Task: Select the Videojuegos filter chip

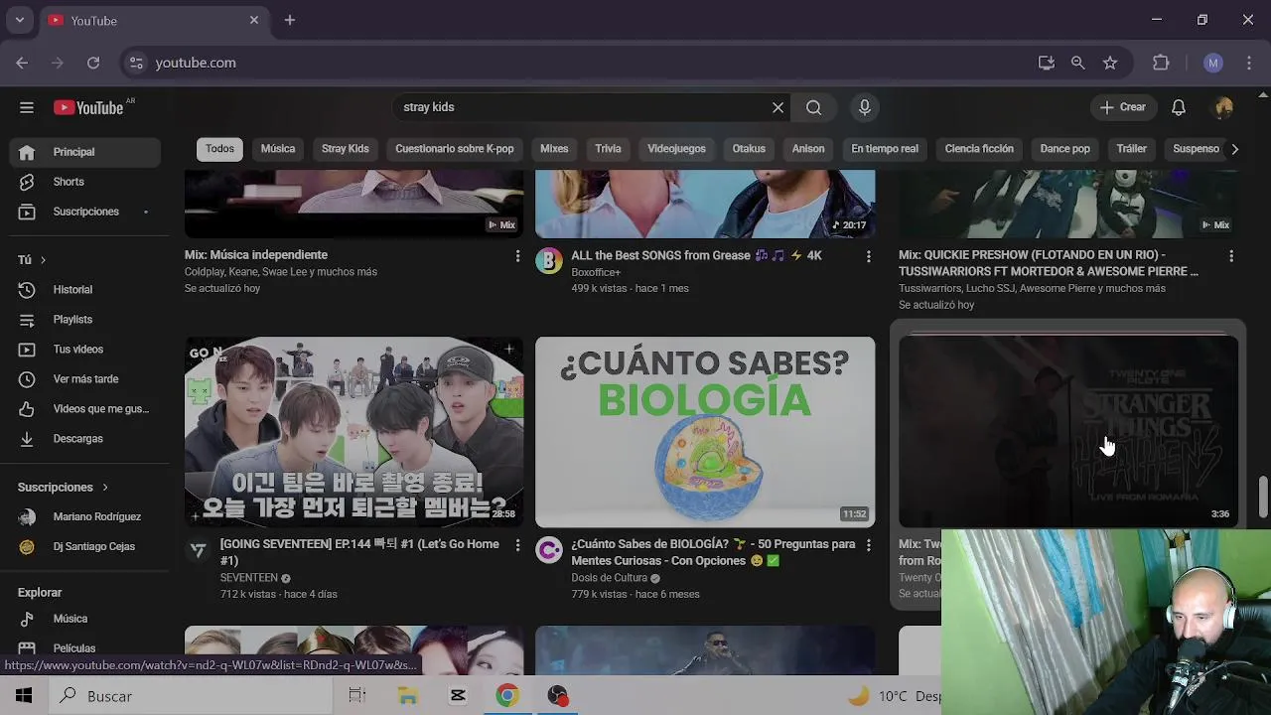Action: point(676,149)
